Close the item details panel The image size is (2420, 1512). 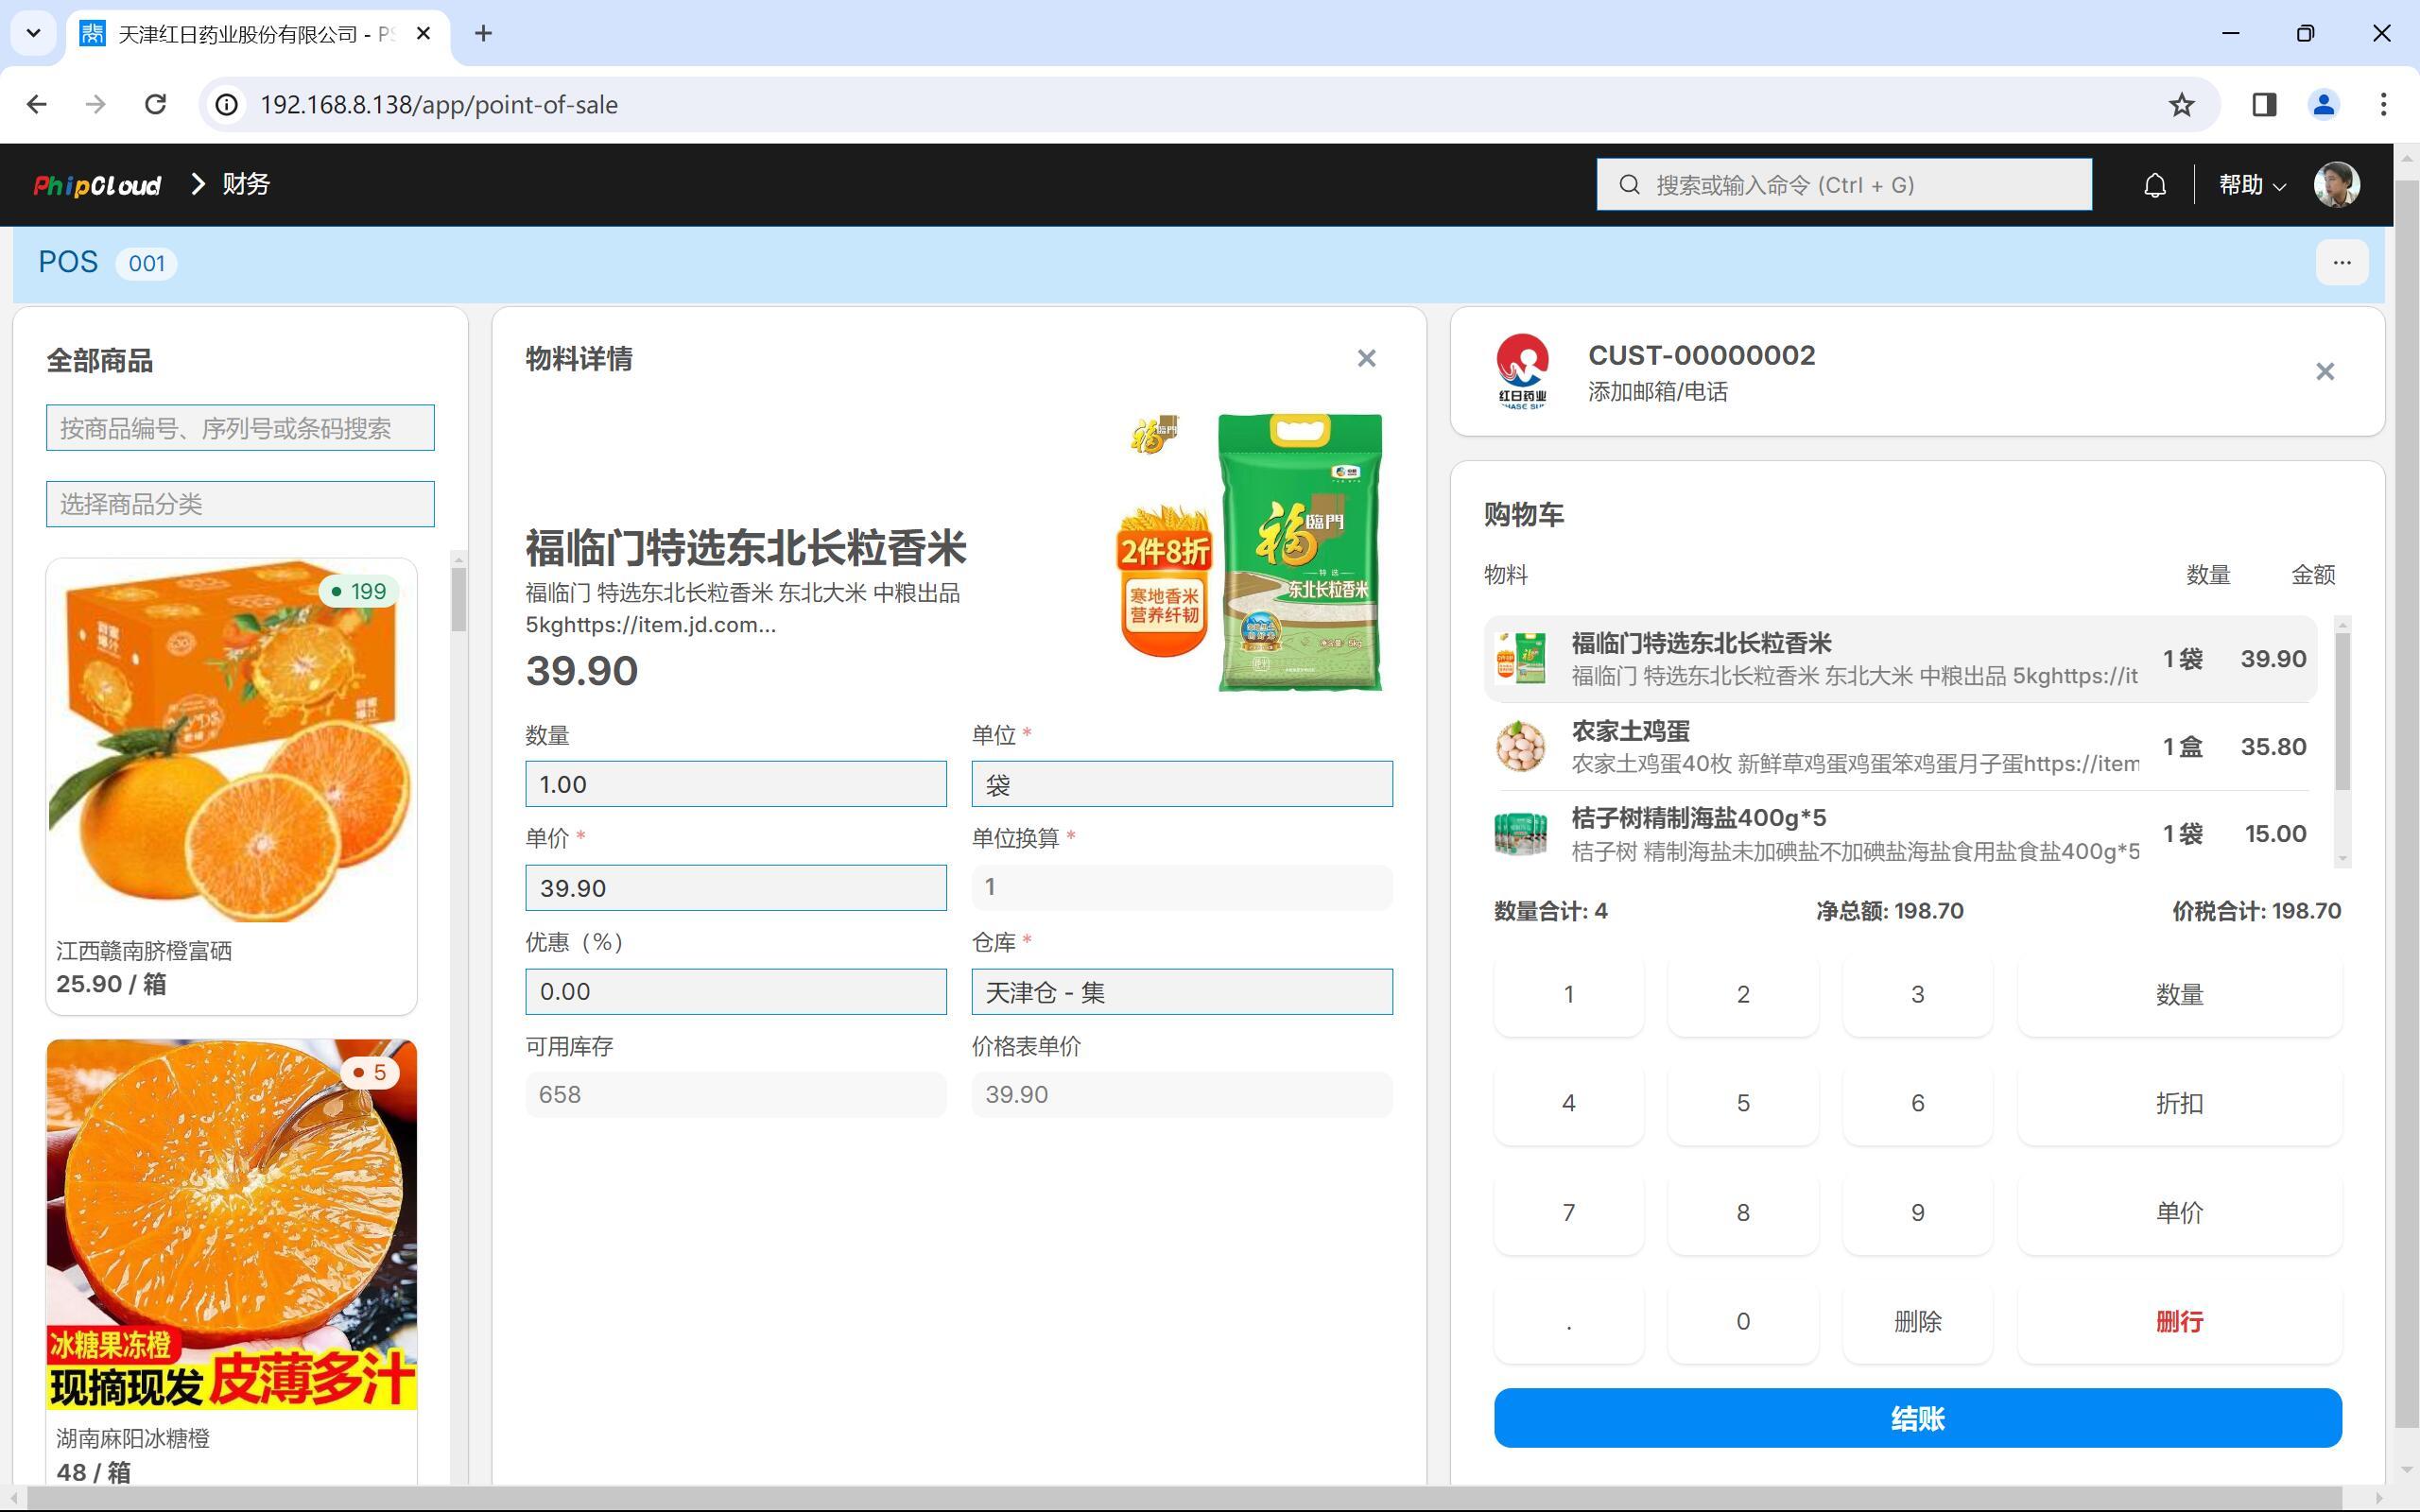pyautogui.click(x=1366, y=359)
